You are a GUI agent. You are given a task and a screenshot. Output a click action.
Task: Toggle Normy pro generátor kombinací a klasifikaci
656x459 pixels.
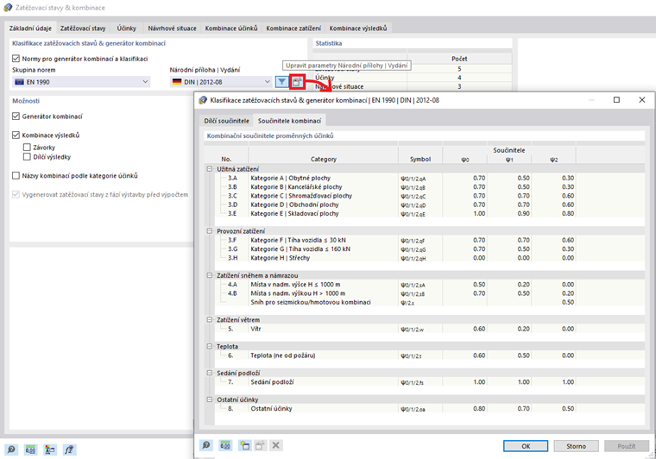point(16,59)
